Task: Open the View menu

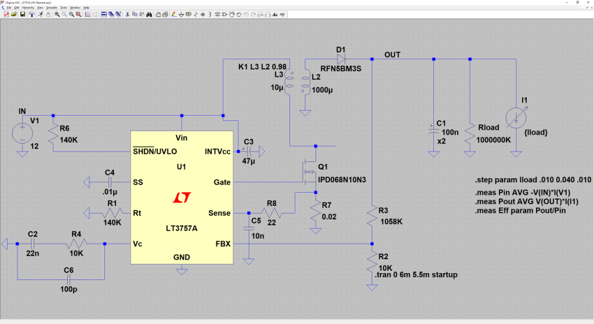Action: tap(40, 8)
